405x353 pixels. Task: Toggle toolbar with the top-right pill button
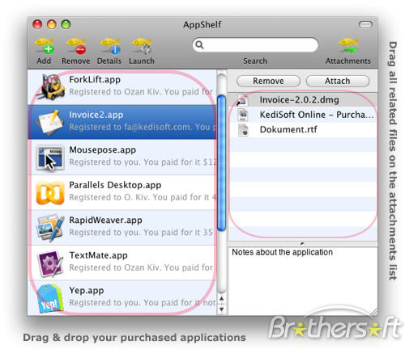(x=365, y=24)
